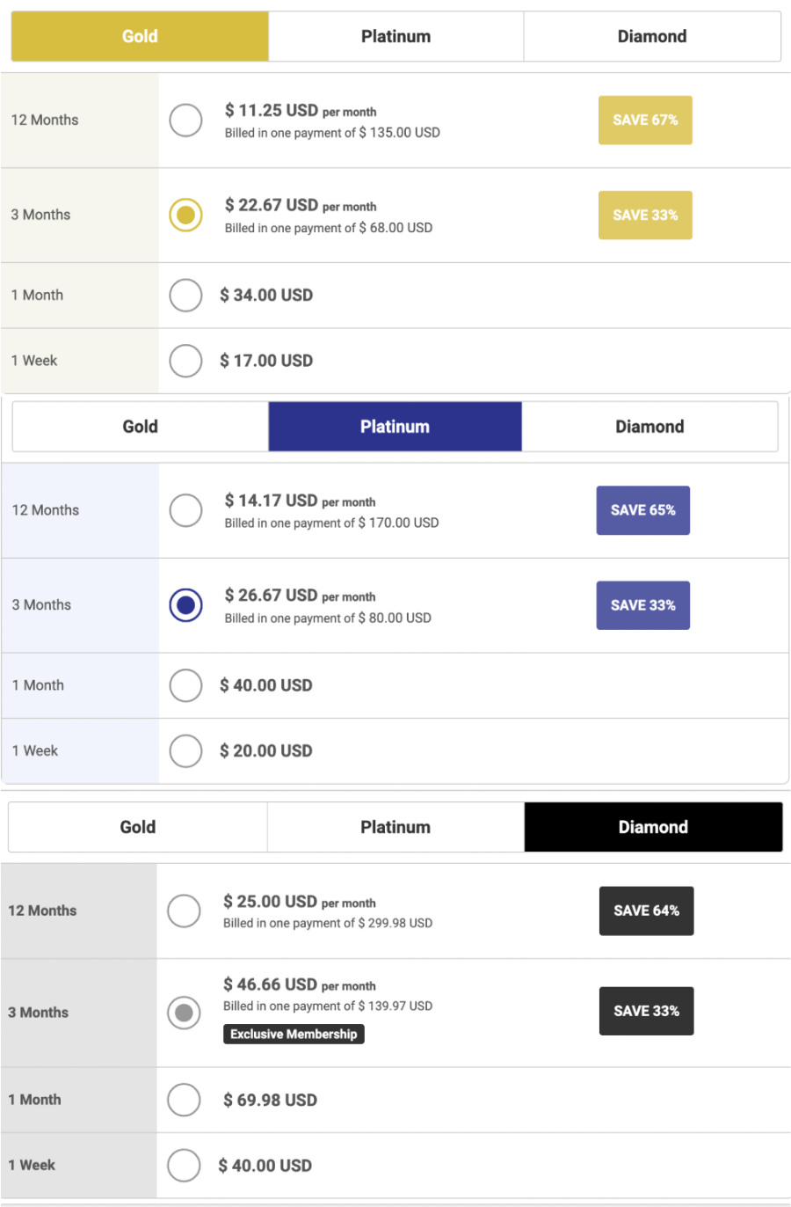The width and height of the screenshot is (791, 1207).
Task: Choose Platinum 1 Month $40.00 option
Action: click(185, 685)
